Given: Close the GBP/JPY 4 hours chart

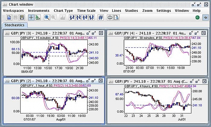Looking at the screenshot, I should (205, 81).
